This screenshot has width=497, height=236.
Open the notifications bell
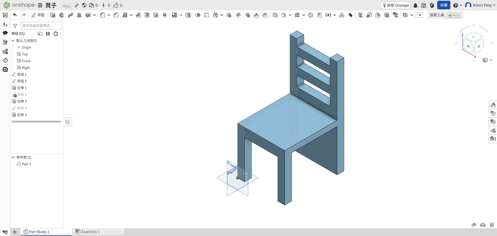[415, 5]
